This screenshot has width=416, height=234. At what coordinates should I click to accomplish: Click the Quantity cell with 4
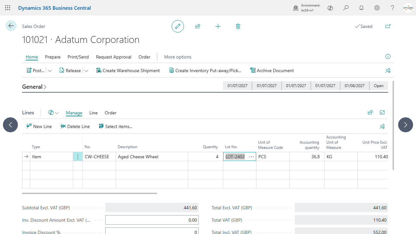[205, 157]
